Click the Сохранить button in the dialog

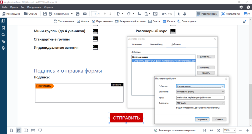click(202, 119)
